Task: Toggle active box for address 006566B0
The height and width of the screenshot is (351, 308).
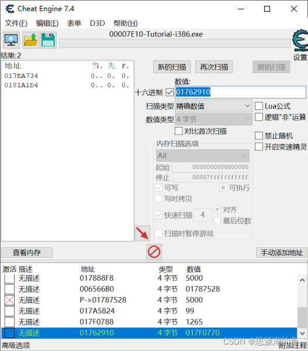Action: coord(9,289)
